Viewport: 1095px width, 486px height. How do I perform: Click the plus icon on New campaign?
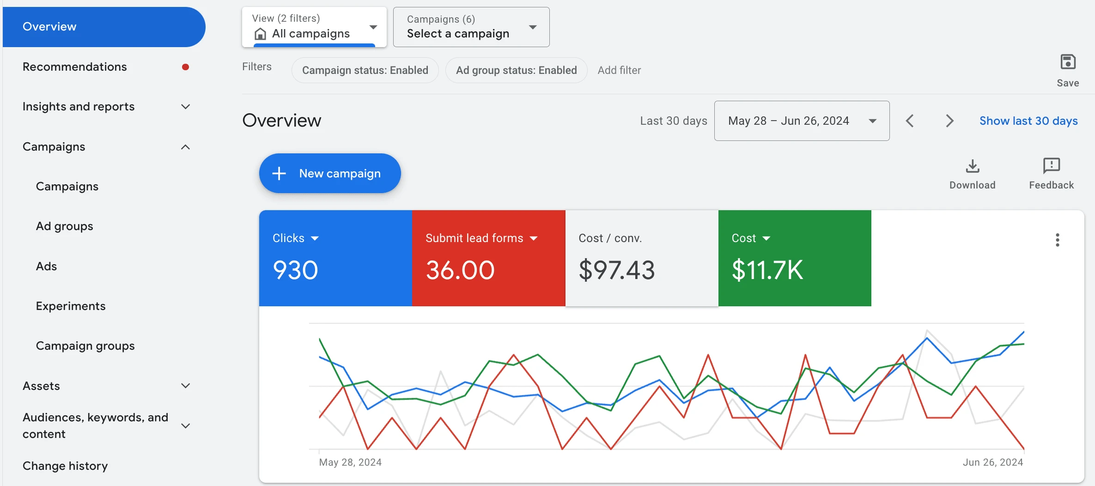tap(279, 174)
